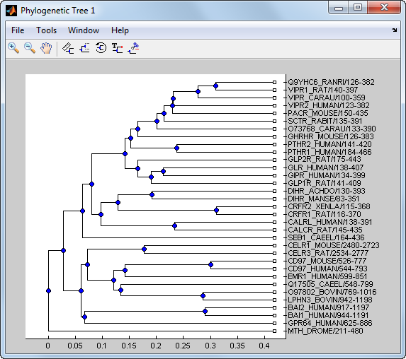Screen dimensions: 406x359
Task: Open the Tools menu
Action: click(x=46, y=30)
